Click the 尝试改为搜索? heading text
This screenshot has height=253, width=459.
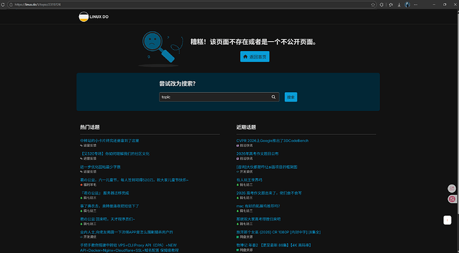[178, 84]
